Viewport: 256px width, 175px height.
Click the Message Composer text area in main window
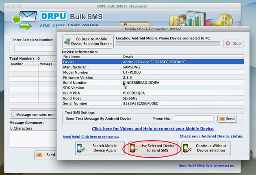33,139
